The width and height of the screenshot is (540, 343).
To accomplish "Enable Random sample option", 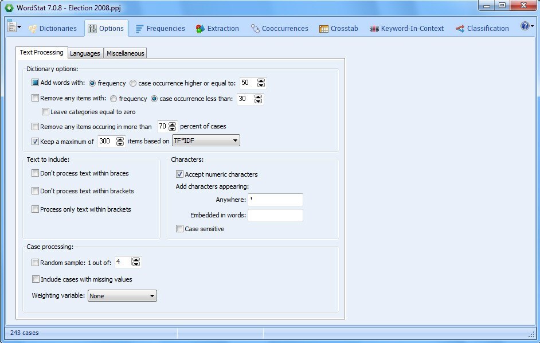I will coord(36,263).
